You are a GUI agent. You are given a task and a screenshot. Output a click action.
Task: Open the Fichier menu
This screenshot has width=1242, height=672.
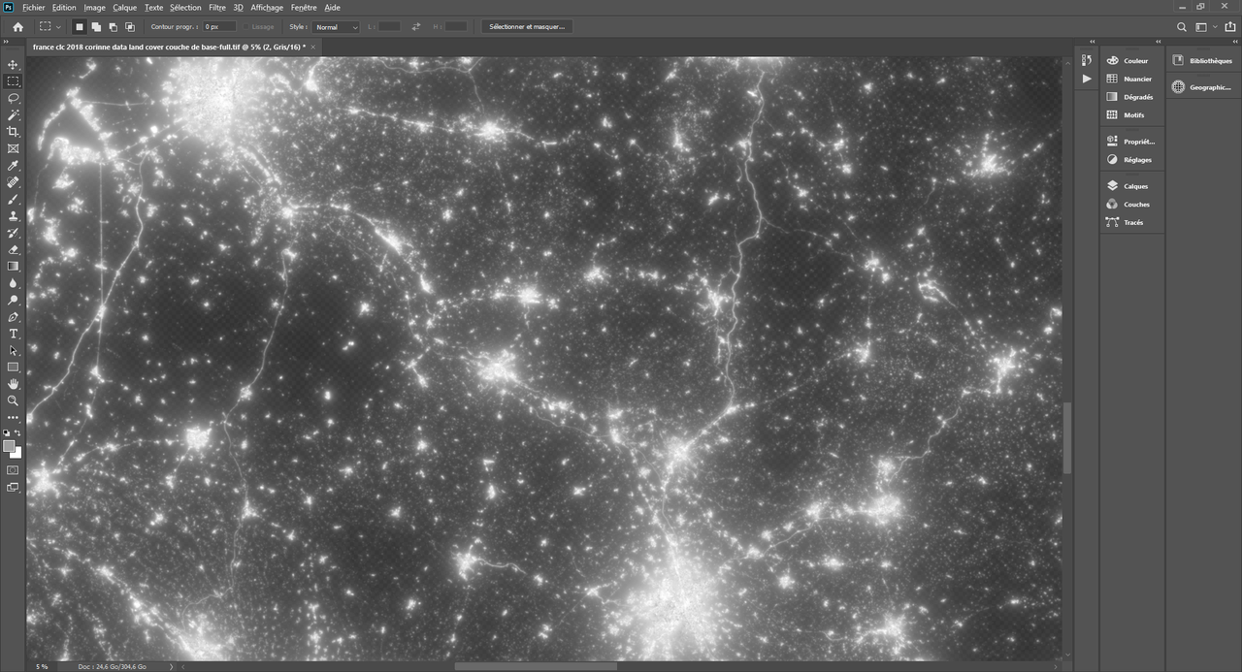click(34, 7)
